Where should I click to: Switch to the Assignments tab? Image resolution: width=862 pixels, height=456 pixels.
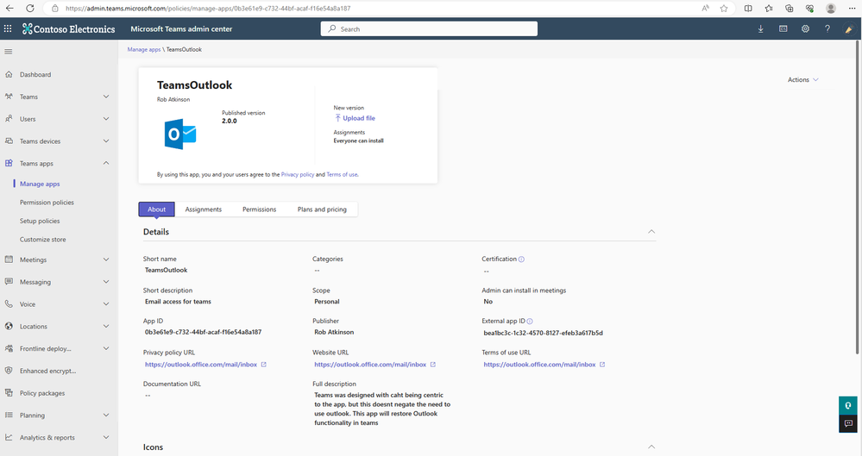point(204,209)
